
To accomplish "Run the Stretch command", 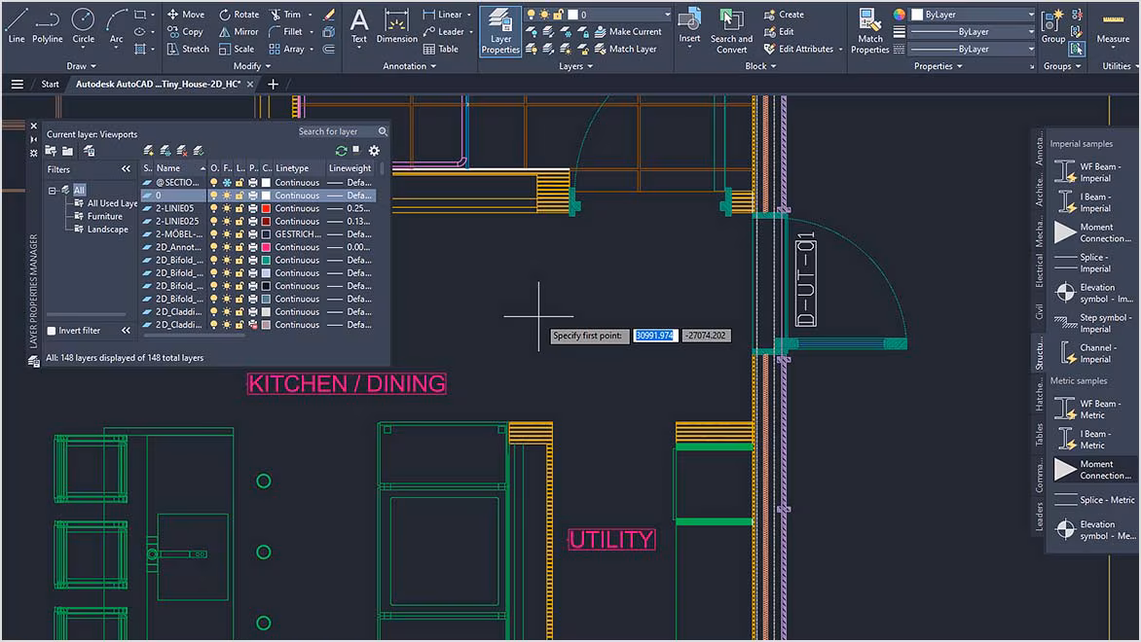I will pyautogui.click(x=188, y=49).
